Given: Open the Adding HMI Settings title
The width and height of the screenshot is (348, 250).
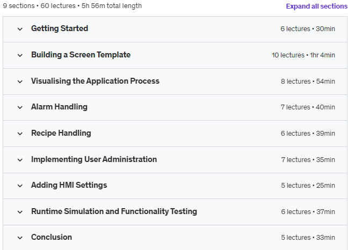Looking at the screenshot, I should click(x=69, y=185).
